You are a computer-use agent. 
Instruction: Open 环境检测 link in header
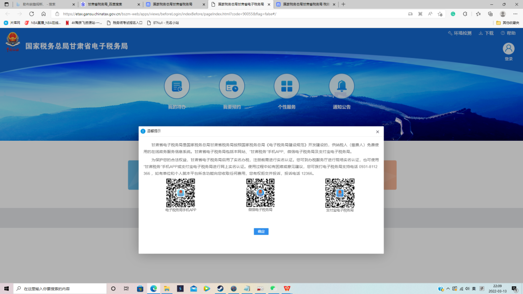(460, 33)
